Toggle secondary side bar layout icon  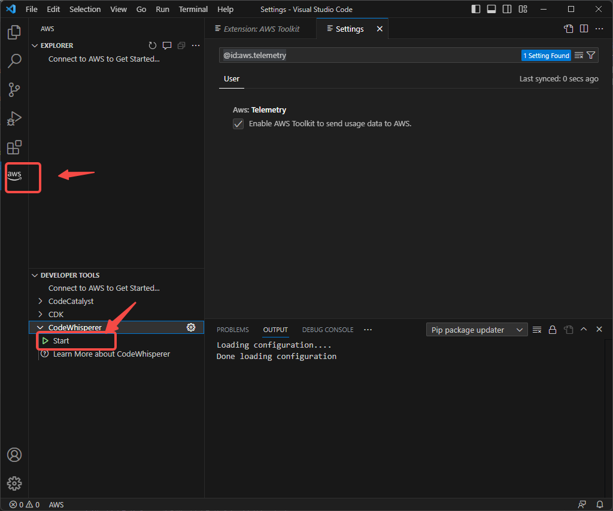click(507, 9)
